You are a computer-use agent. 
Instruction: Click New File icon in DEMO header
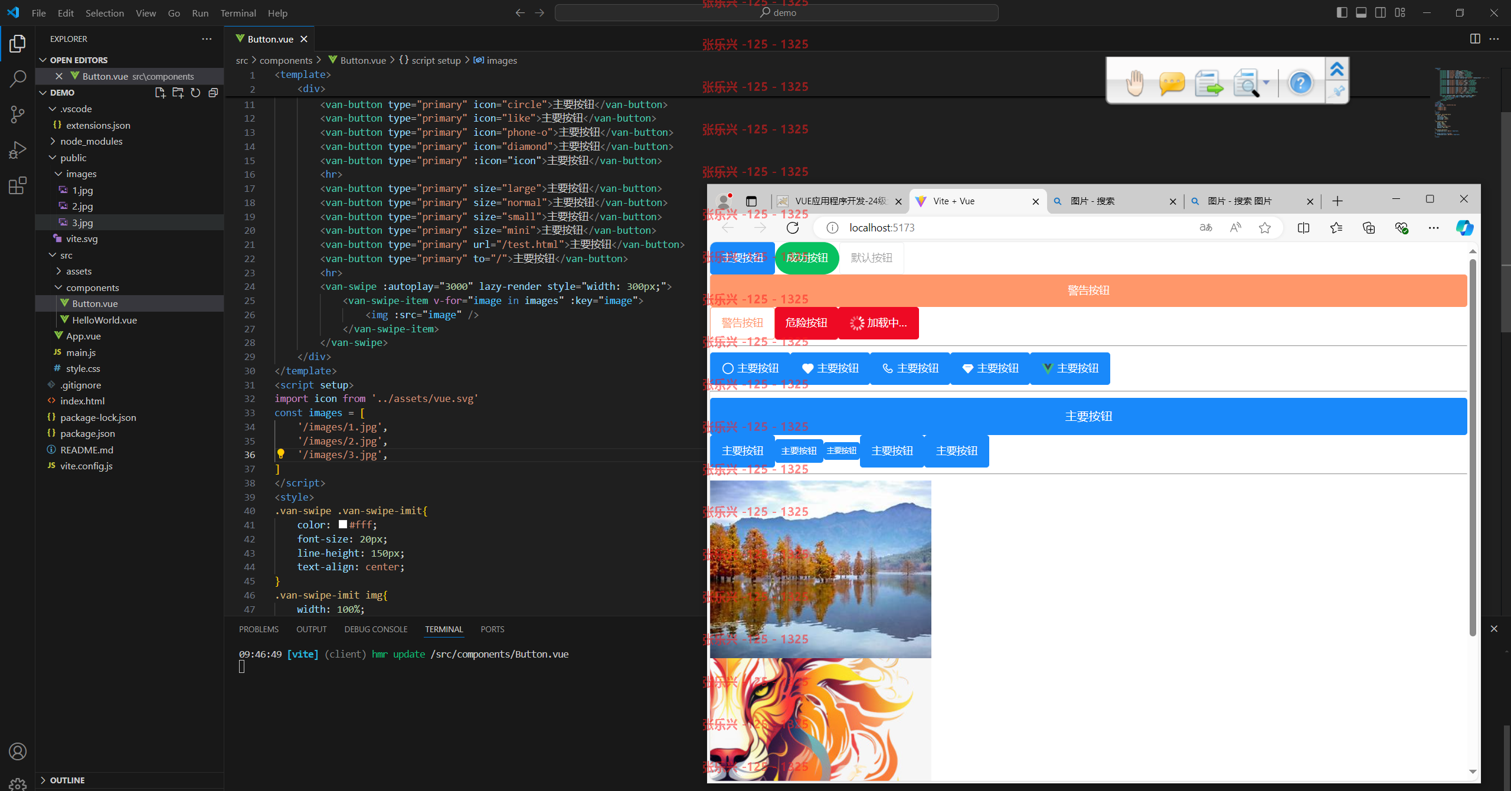(x=160, y=93)
